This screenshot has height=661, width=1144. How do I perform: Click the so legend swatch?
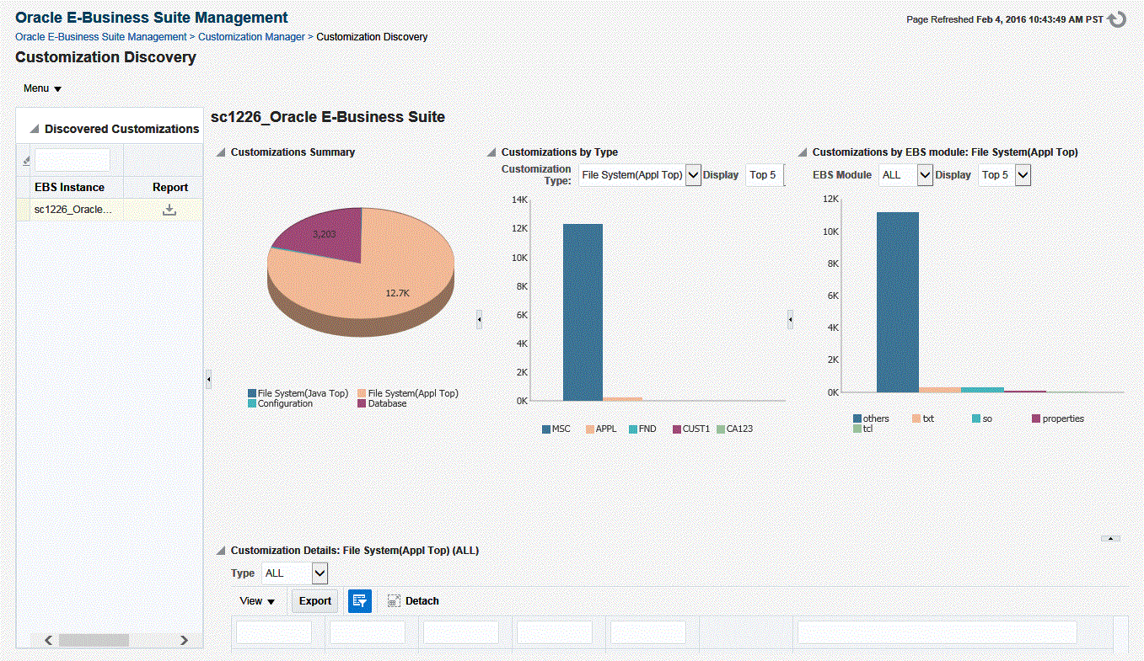pos(976,418)
